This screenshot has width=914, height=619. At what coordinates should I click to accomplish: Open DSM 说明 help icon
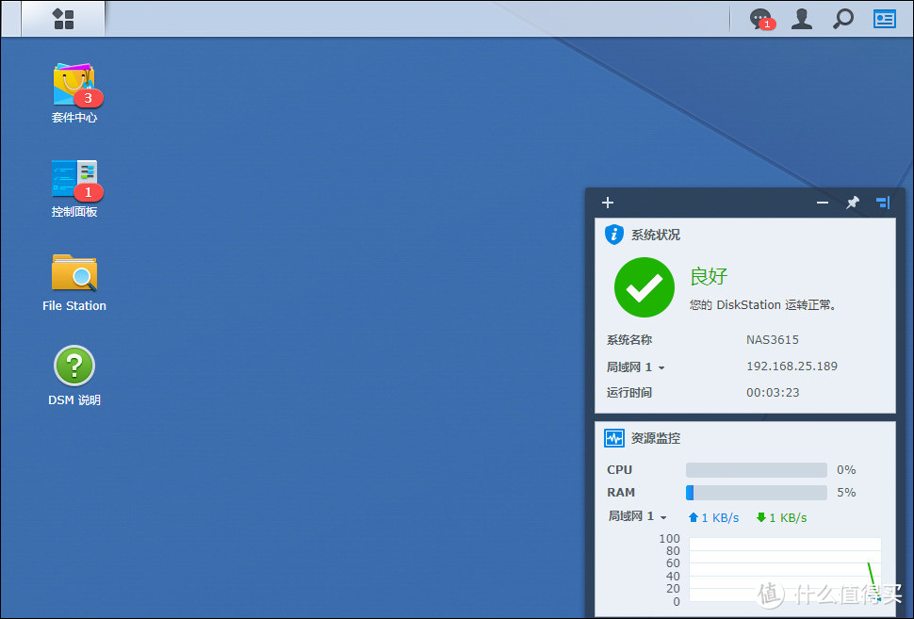point(73,367)
